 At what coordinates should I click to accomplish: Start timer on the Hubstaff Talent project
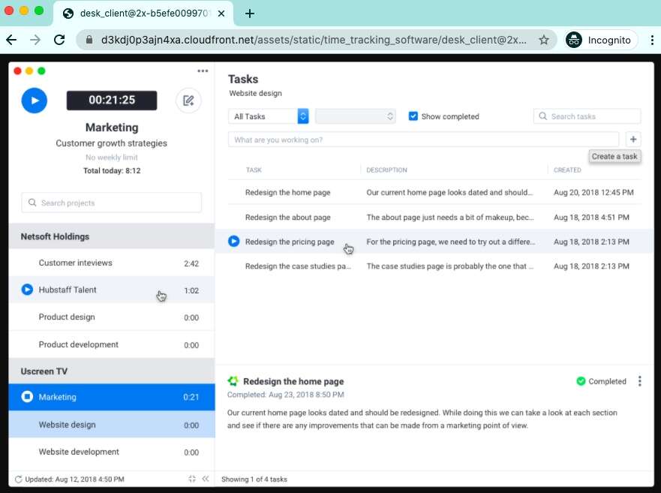point(27,290)
